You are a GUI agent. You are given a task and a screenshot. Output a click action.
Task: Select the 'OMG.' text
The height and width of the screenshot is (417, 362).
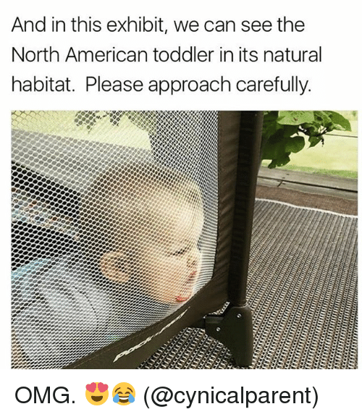pos(45,395)
